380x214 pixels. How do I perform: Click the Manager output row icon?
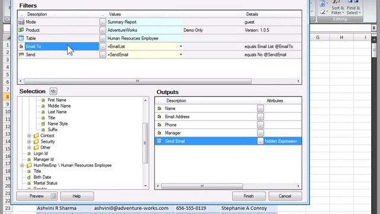[159, 133]
